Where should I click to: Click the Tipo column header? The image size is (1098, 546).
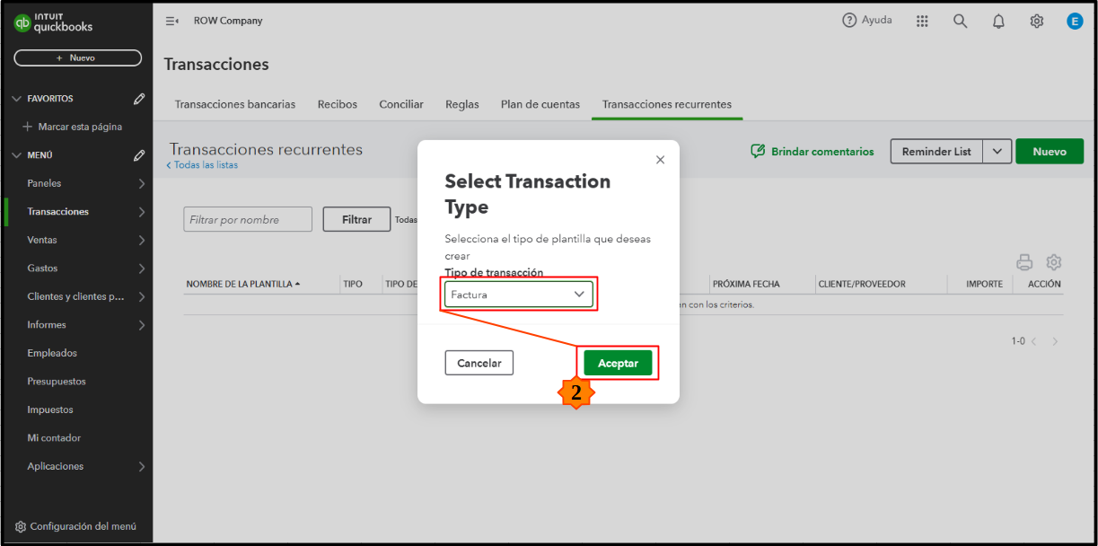pyautogui.click(x=353, y=284)
